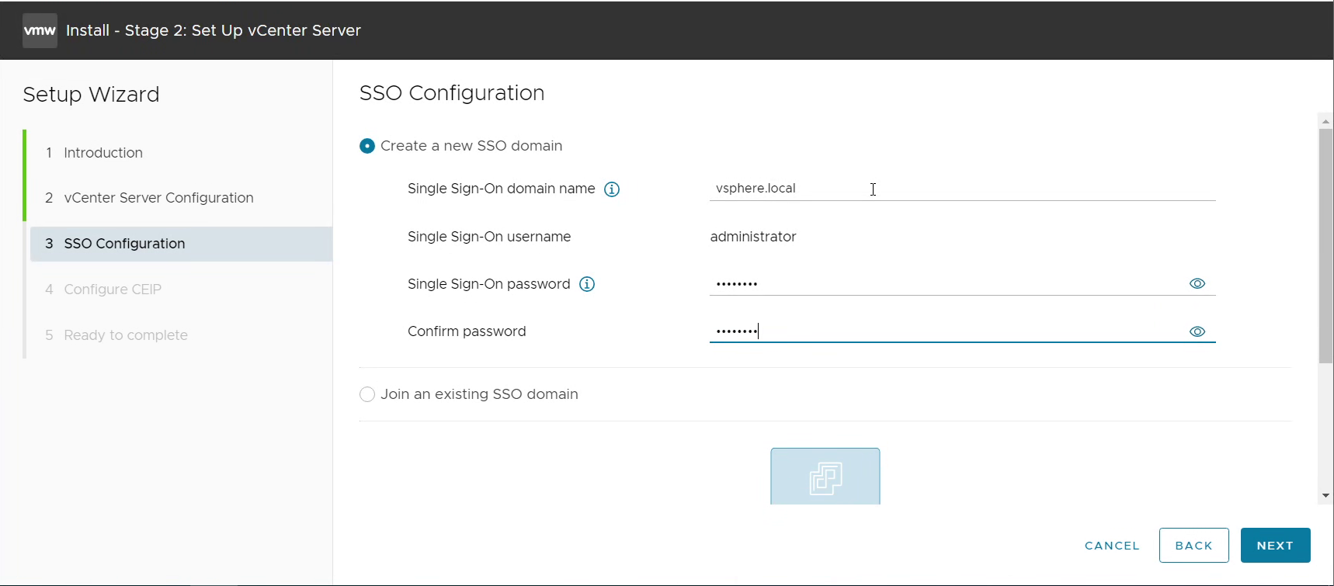Go back to previous step
Viewport: 1334px width, 586px height.
coord(1193,546)
